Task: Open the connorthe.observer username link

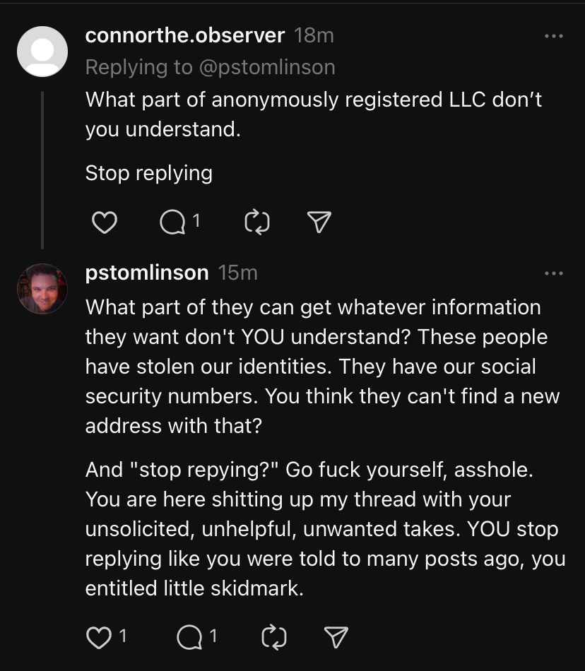Action: 185,35
